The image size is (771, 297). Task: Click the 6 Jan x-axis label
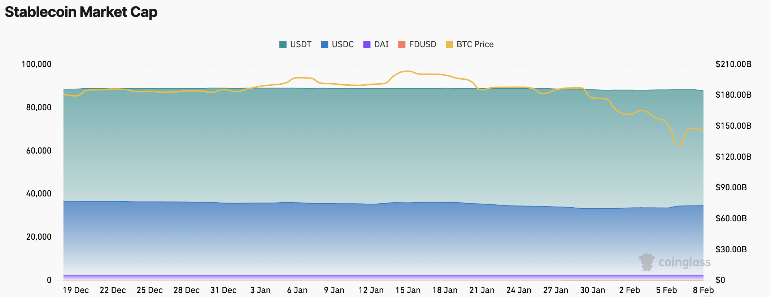click(297, 290)
